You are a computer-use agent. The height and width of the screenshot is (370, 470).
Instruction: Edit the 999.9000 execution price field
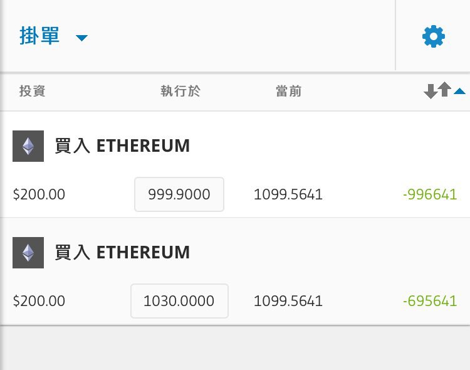pyautogui.click(x=179, y=194)
